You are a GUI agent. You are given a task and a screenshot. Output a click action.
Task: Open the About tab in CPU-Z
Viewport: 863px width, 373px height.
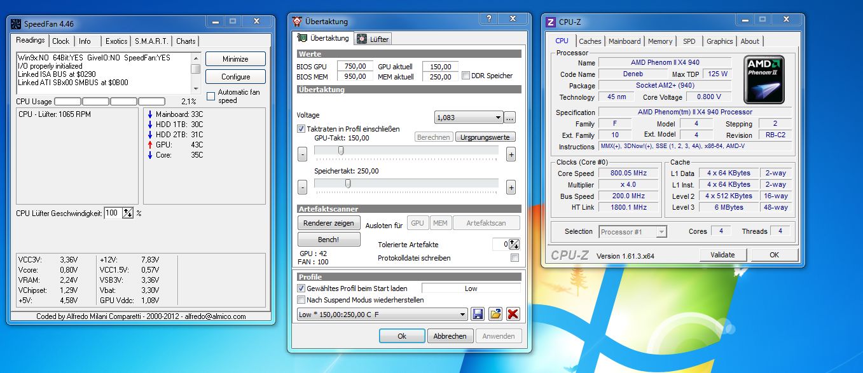750,41
